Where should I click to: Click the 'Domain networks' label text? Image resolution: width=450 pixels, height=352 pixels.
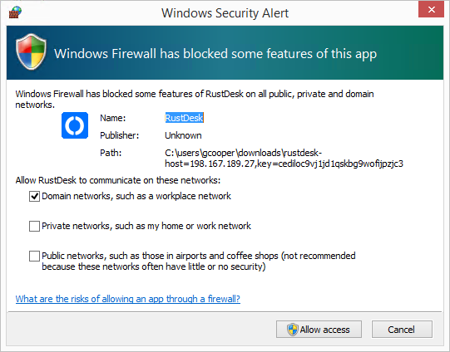(136, 196)
